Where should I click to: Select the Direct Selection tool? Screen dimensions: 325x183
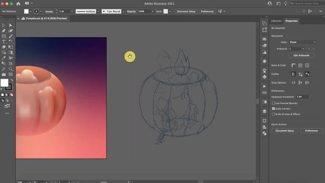[x=10, y=25]
